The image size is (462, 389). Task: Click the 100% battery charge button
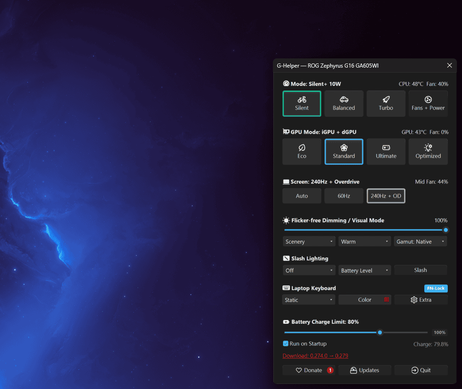[x=439, y=332]
